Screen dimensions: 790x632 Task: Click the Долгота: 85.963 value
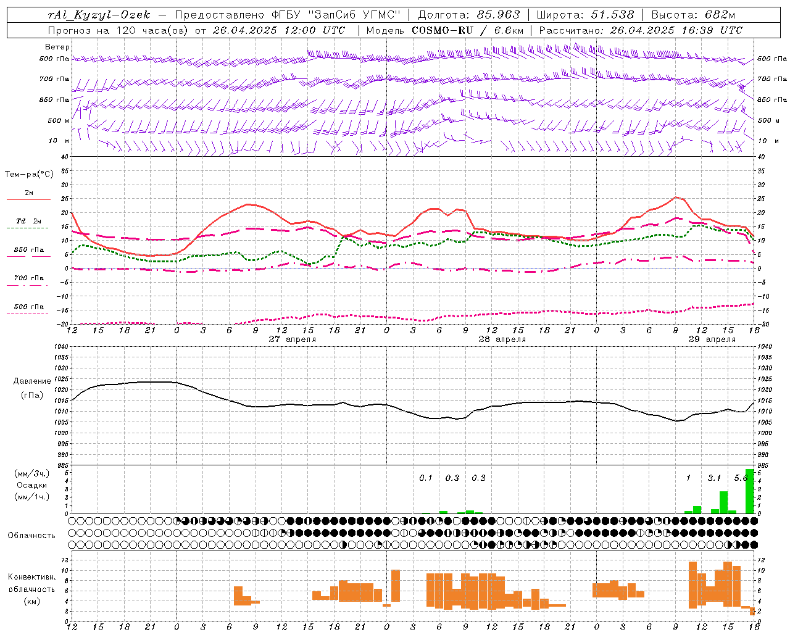click(x=469, y=15)
